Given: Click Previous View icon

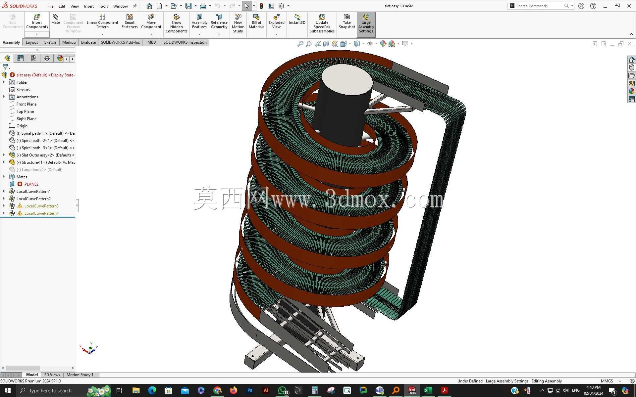Looking at the screenshot, I should click(317, 44).
